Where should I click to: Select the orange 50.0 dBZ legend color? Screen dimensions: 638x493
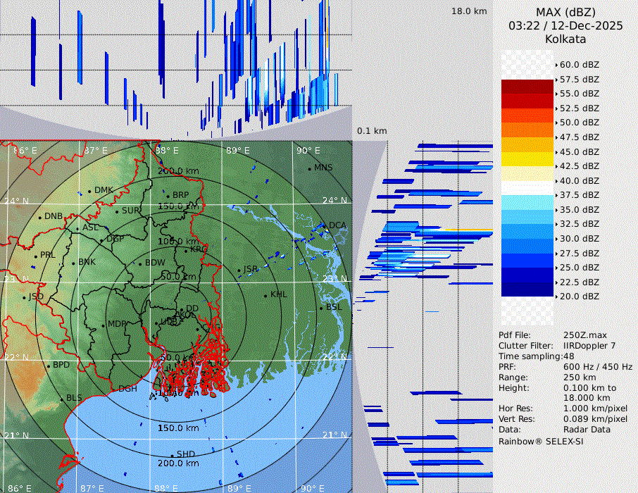527,123
